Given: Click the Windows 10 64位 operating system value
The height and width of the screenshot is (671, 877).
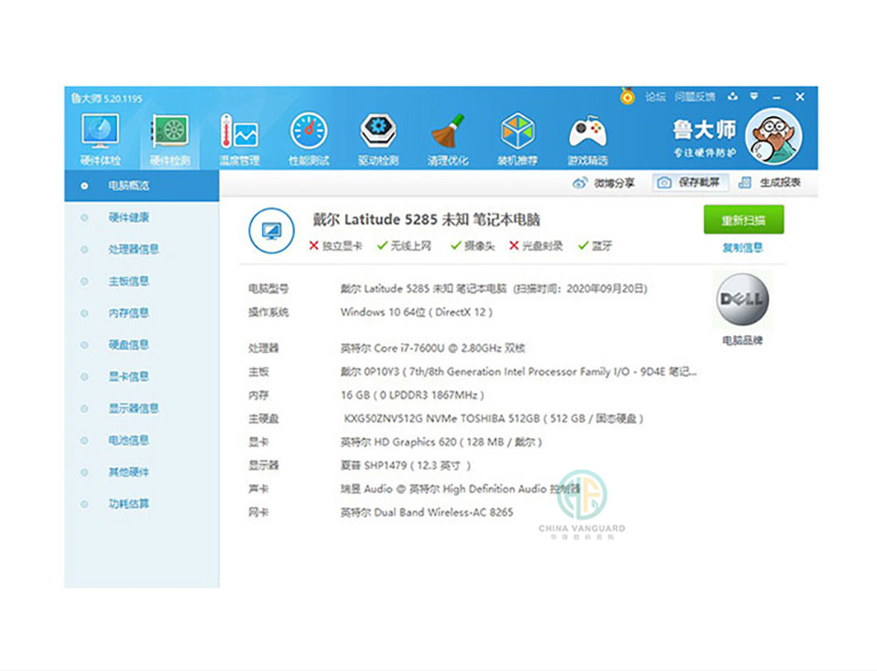Looking at the screenshot, I should [x=417, y=313].
